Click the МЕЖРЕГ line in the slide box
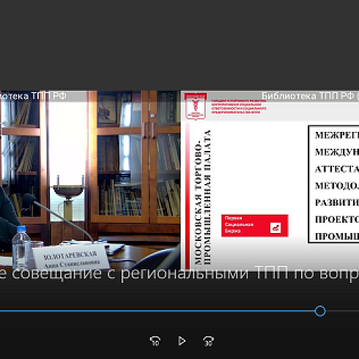 point(337,135)
